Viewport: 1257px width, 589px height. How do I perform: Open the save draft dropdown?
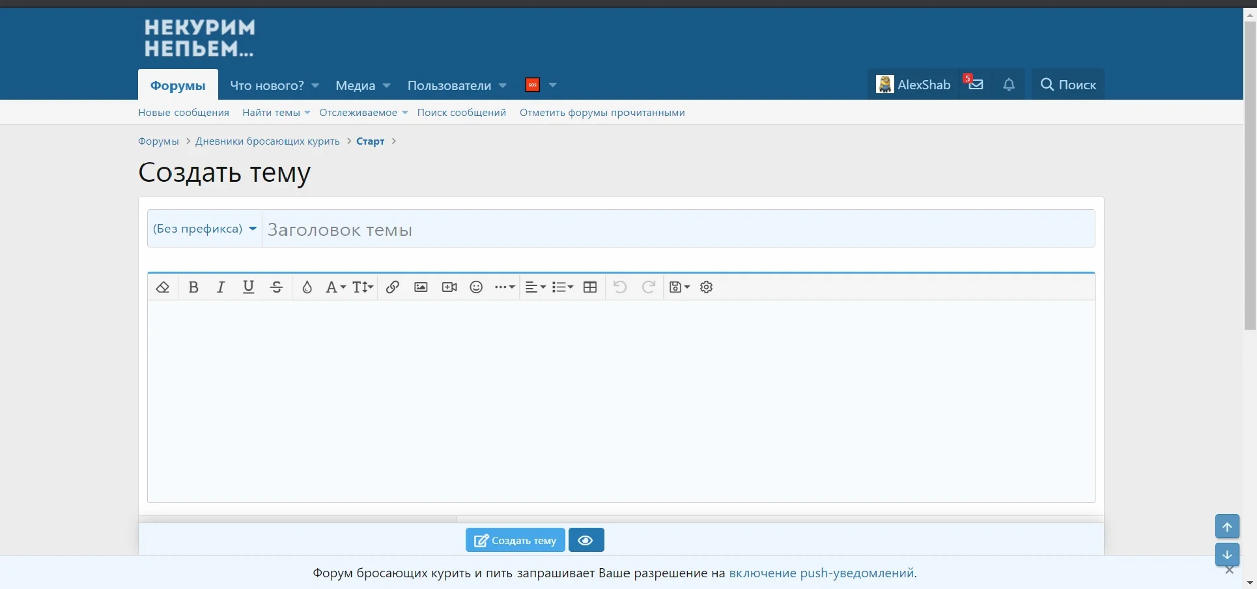point(679,287)
